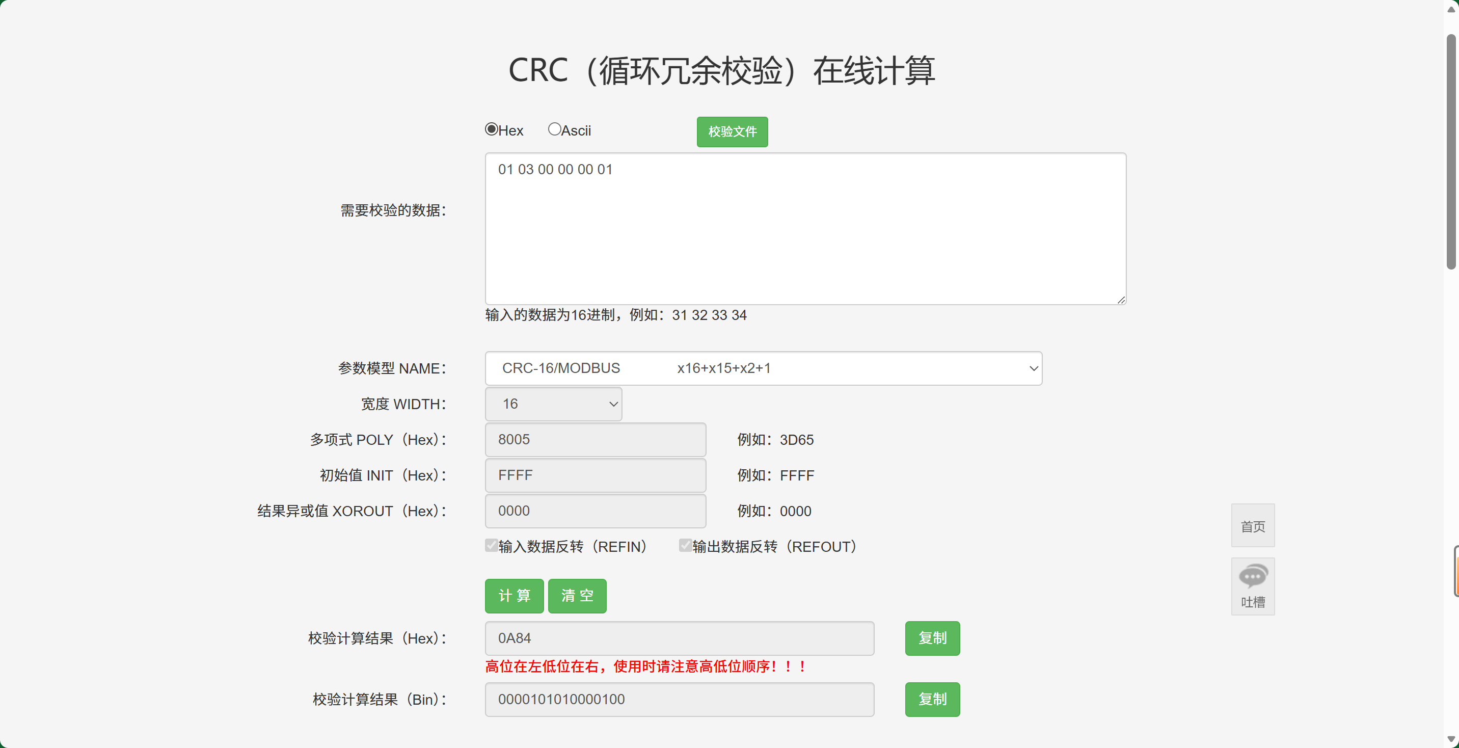The image size is (1459, 748).
Task: Toggle the 输出数据反转 REFOUT checkbox
Action: (685, 546)
